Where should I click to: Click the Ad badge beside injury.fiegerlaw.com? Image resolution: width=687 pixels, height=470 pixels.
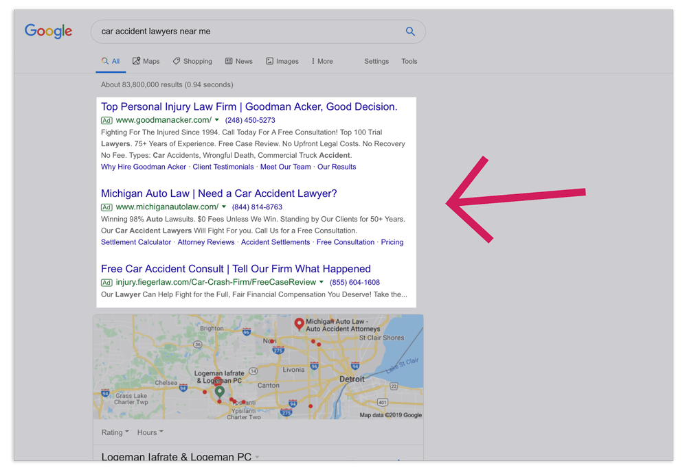coord(106,283)
